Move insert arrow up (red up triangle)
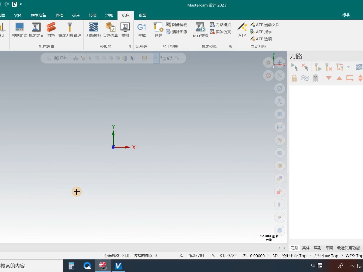Viewport: 363px width, 272px height. click(x=339, y=78)
